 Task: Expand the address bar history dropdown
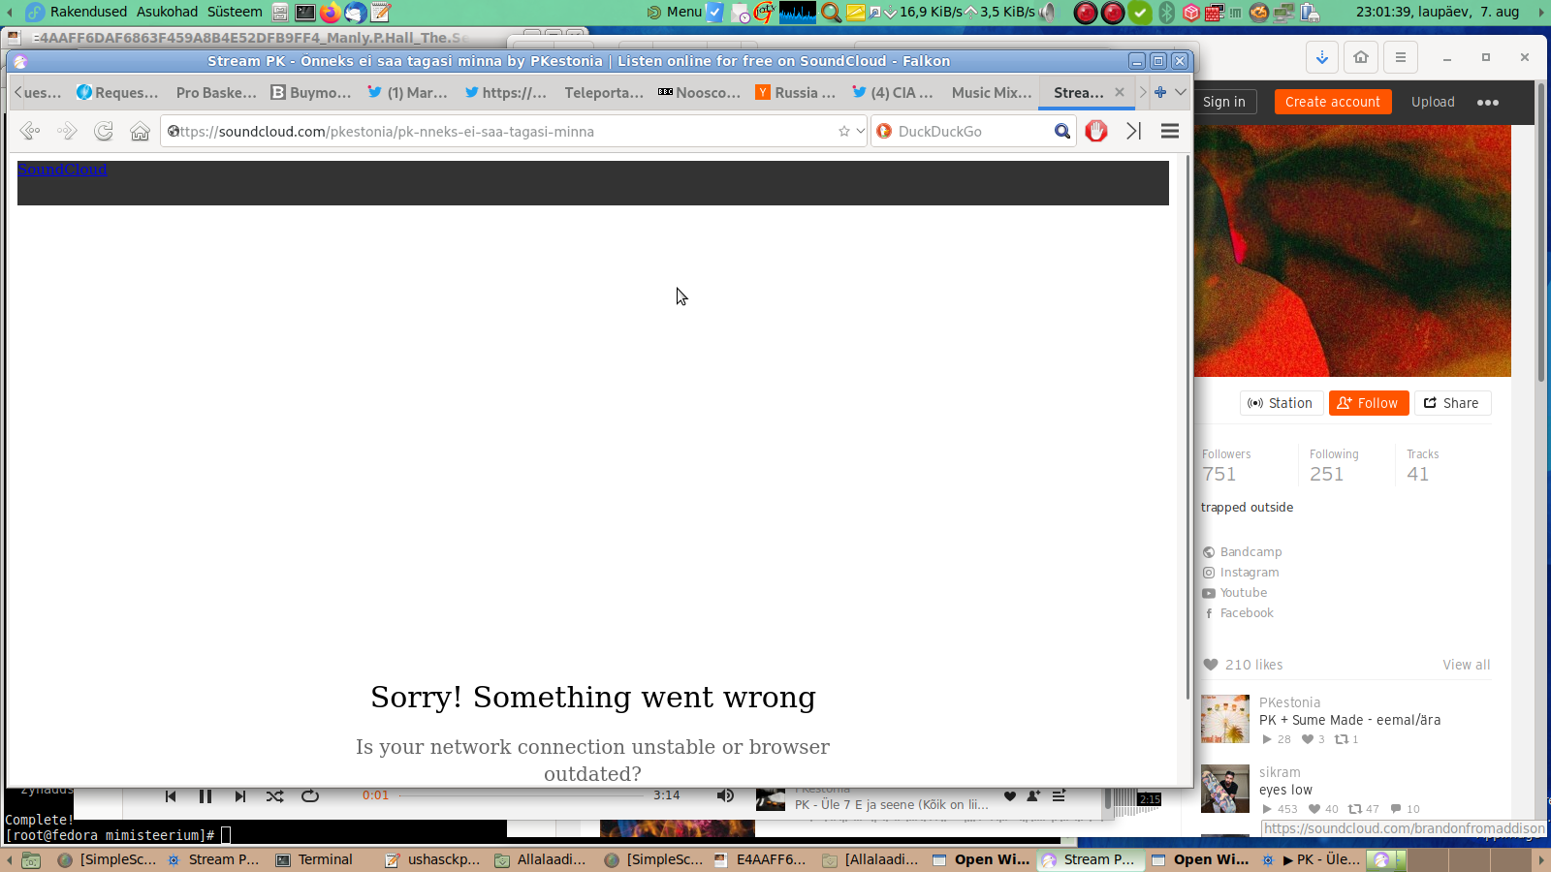(x=860, y=131)
